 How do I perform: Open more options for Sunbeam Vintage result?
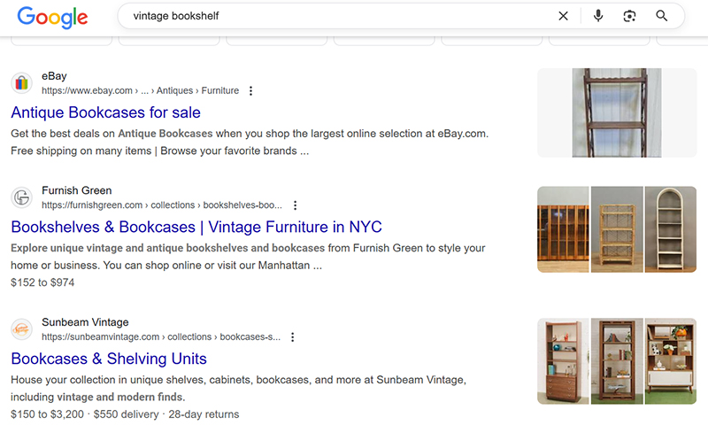pyautogui.click(x=292, y=337)
